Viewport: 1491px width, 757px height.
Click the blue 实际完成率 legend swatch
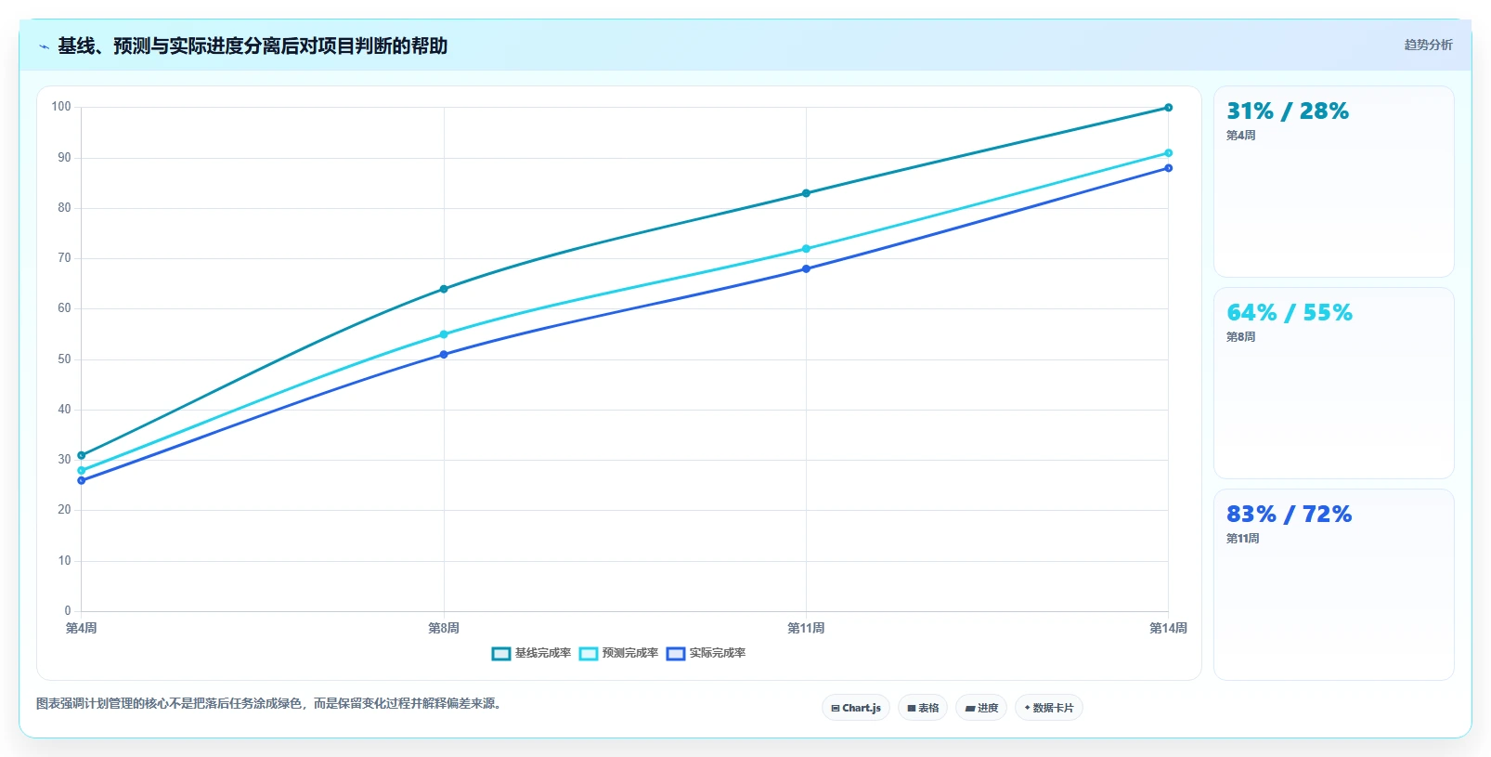click(675, 654)
